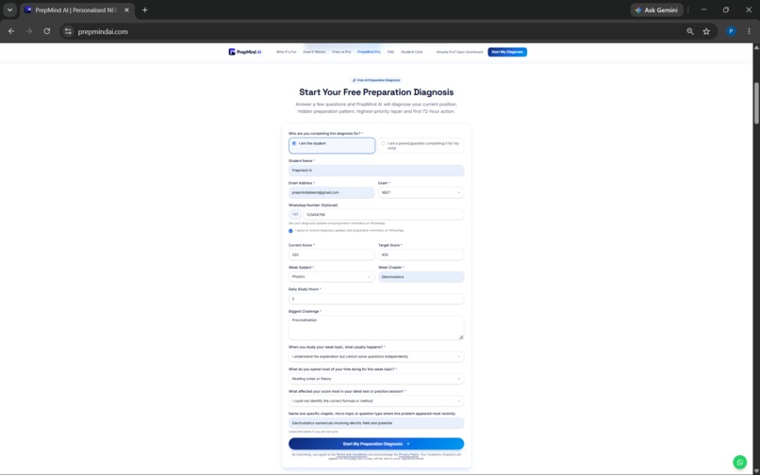
Task: Go back with browser back arrow
Action: coord(11,31)
